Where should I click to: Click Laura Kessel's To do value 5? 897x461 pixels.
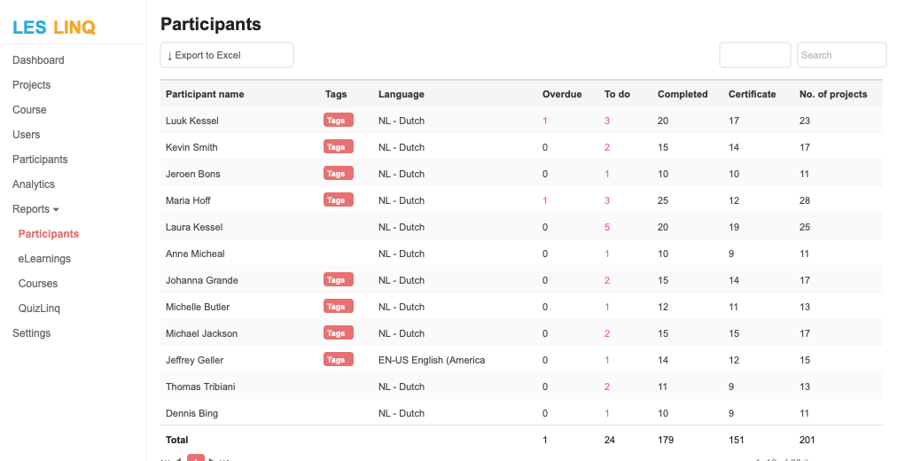click(x=607, y=227)
